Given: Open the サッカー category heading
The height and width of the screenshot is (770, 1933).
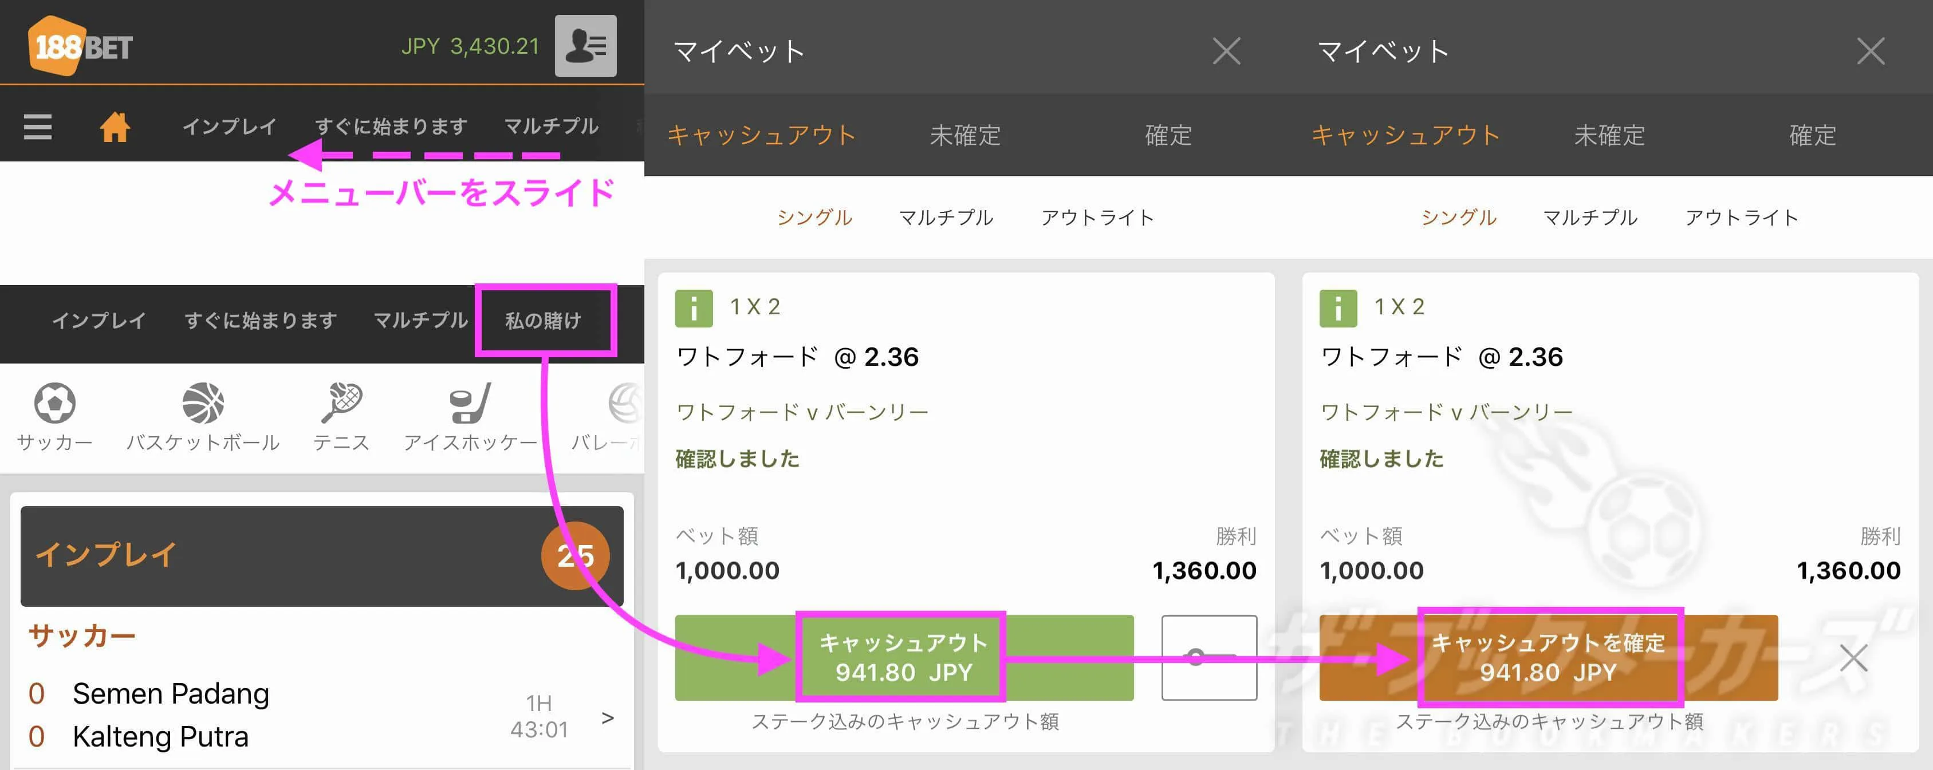Looking at the screenshot, I should click(x=82, y=636).
